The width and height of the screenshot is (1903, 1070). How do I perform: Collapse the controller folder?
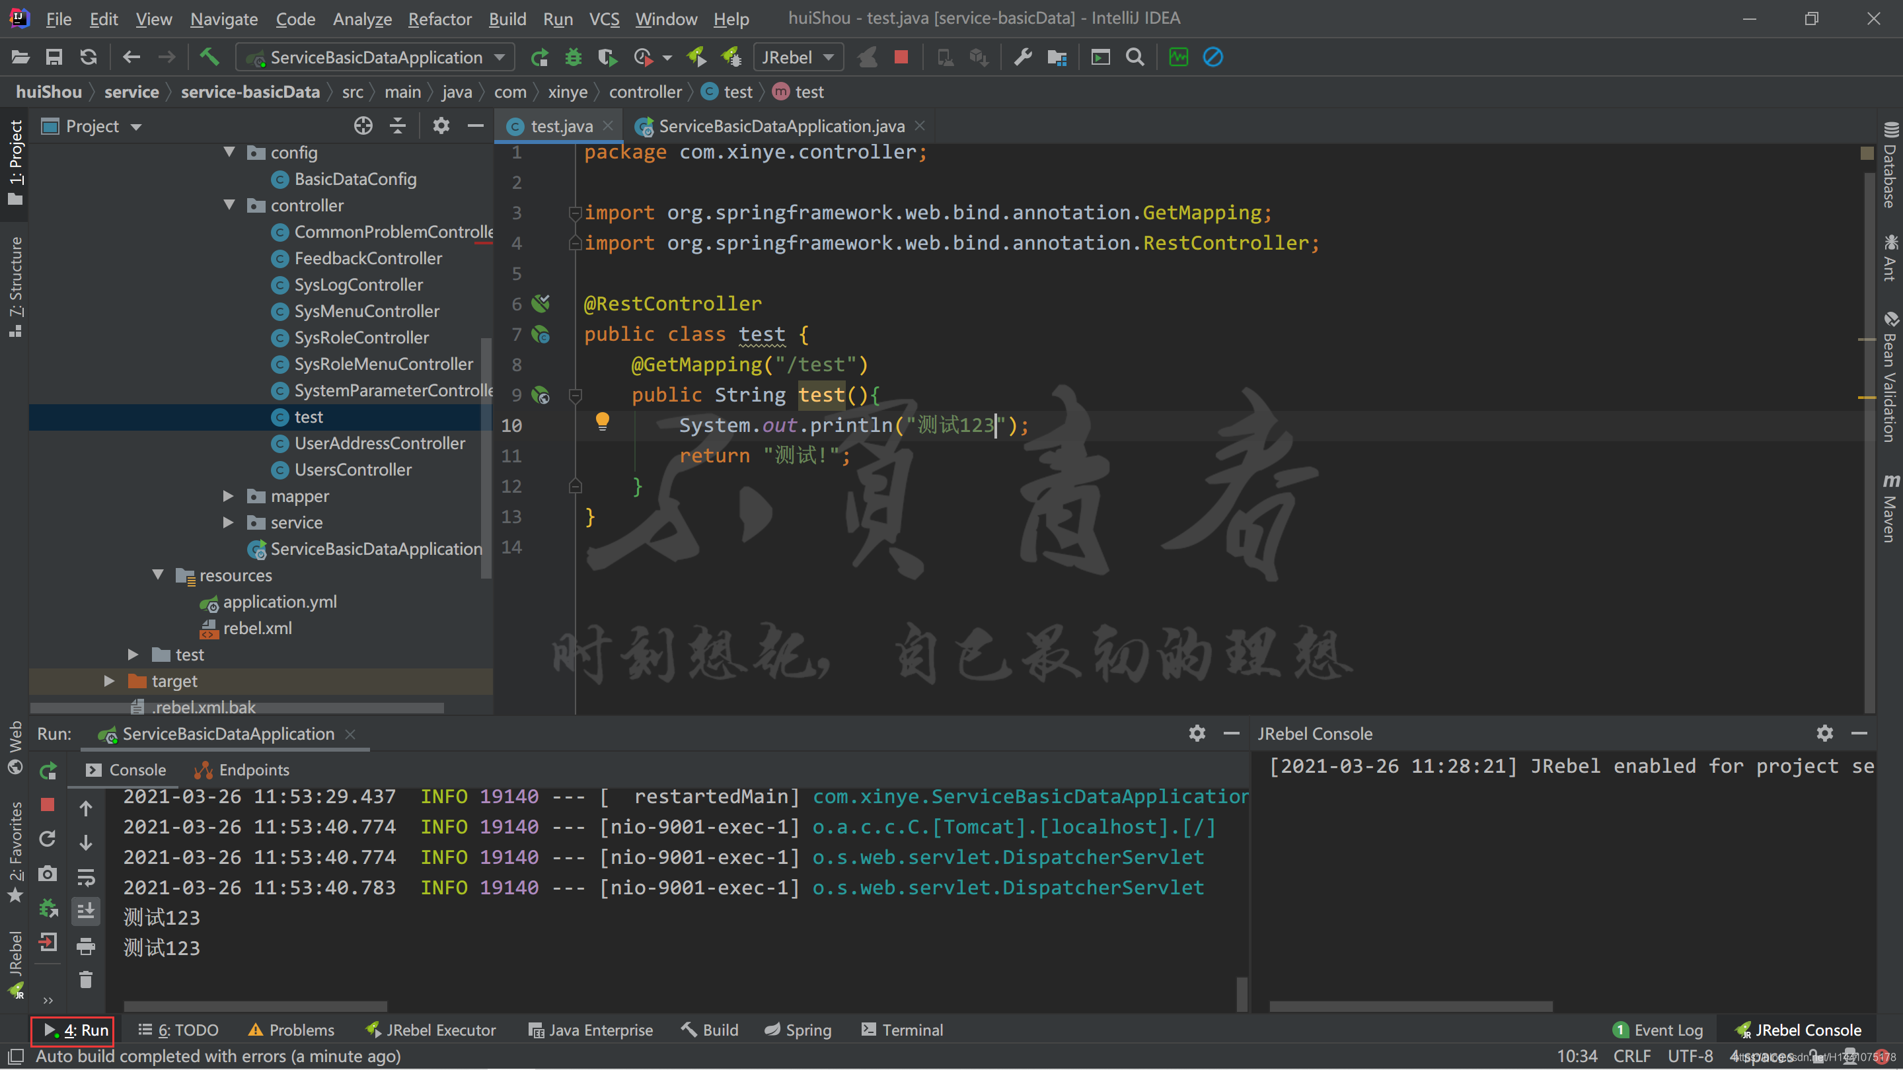tap(229, 205)
